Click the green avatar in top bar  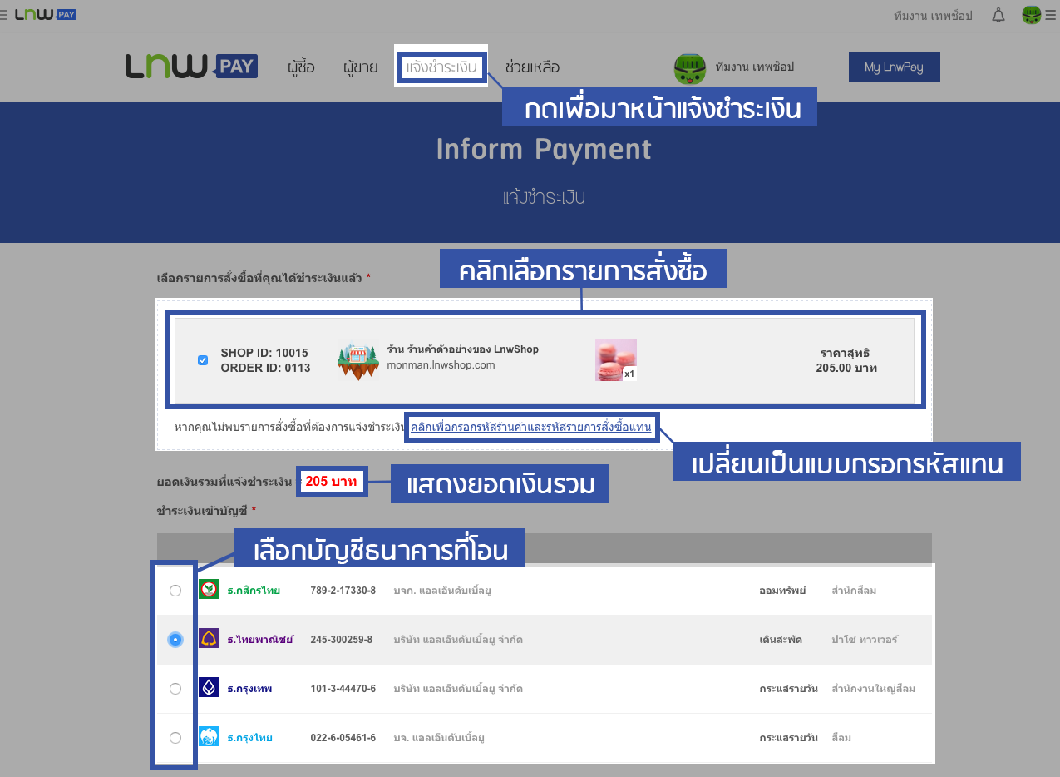click(x=1031, y=15)
